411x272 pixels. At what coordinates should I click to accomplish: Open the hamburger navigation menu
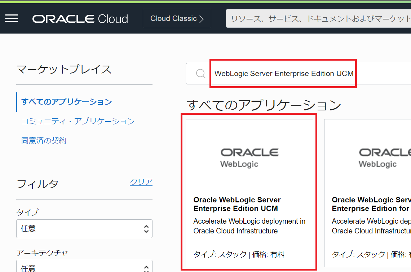12,18
